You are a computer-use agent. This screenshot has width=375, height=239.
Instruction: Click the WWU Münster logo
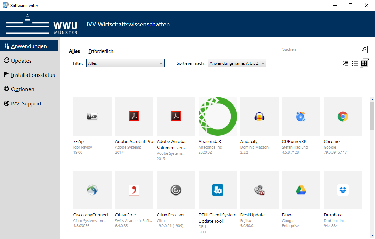pos(42,24)
